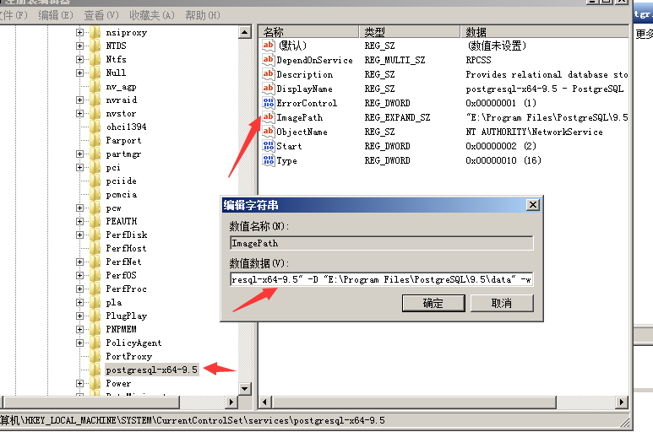Expand the NTDS registry key

click(80, 46)
